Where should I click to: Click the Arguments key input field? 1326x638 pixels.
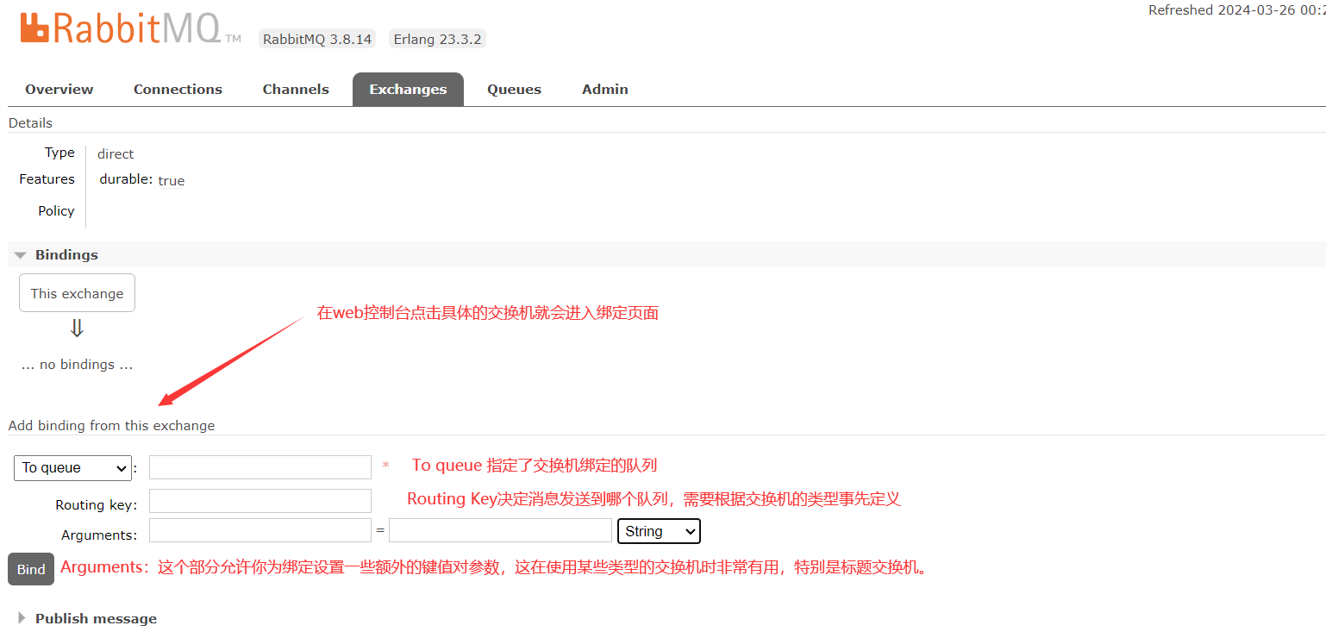click(x=260, y=530)
